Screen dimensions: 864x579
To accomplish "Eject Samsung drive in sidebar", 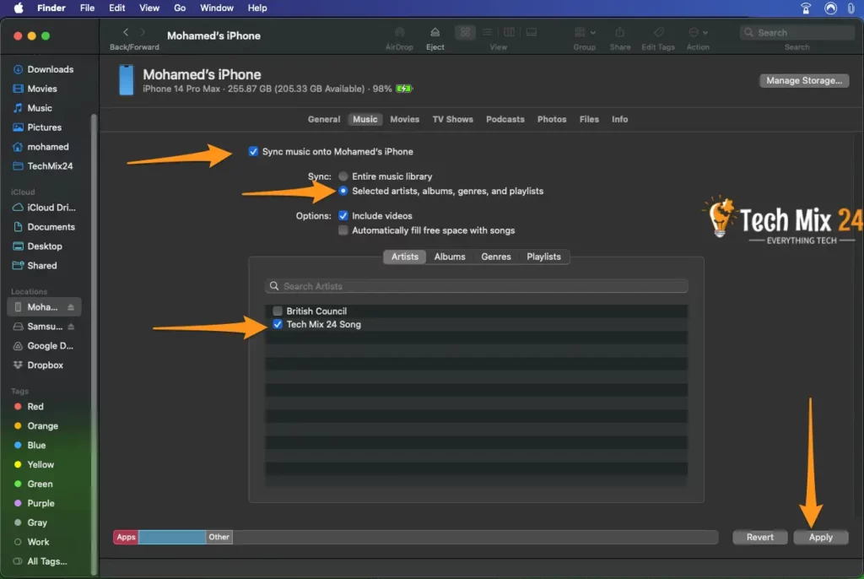I will click(72, 327).
